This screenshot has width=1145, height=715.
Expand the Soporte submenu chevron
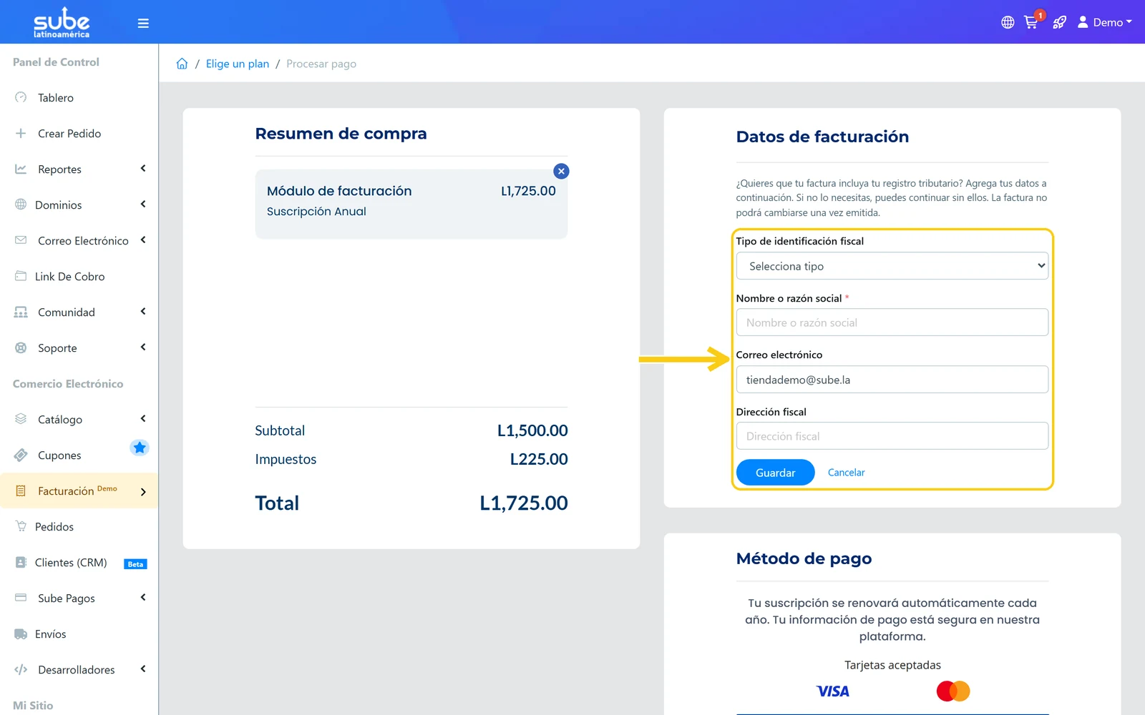[x=143, y=347]
